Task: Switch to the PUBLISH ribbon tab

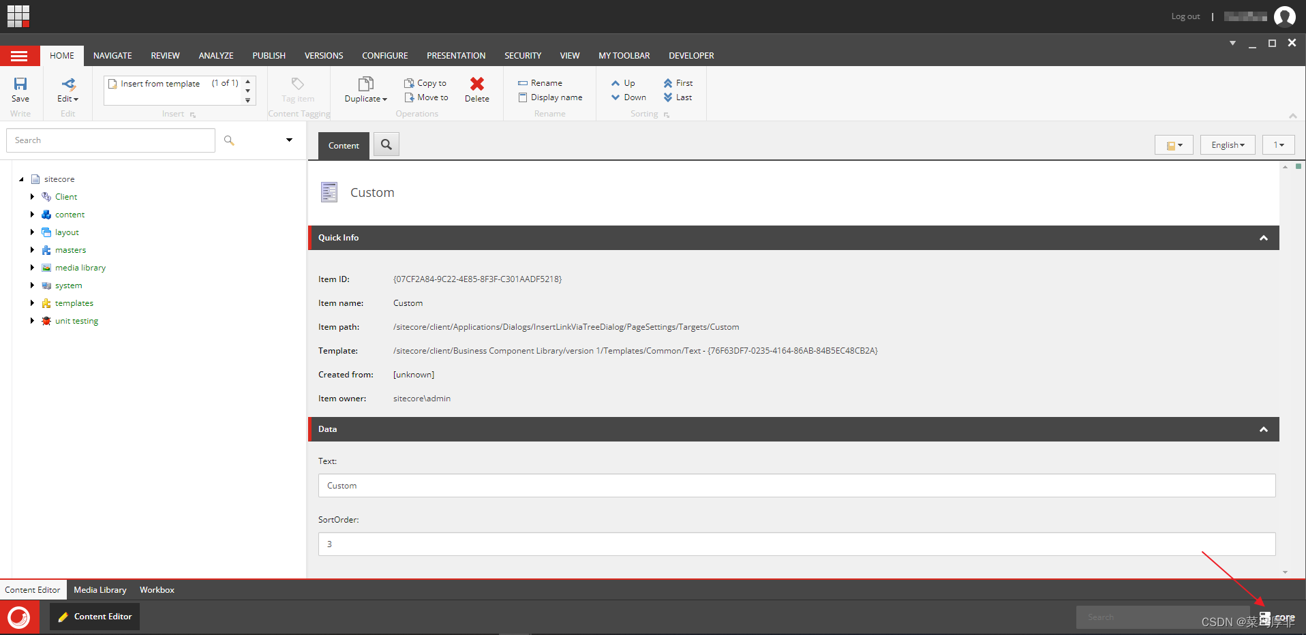Action: pyautogui.click(x=269, y=56)
